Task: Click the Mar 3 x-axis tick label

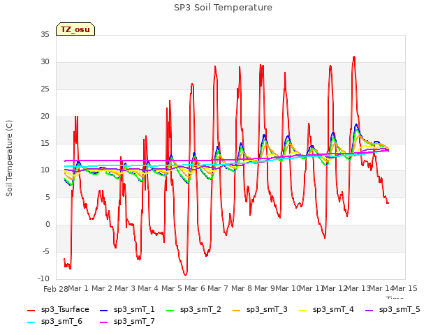Action: click(125, 288)
